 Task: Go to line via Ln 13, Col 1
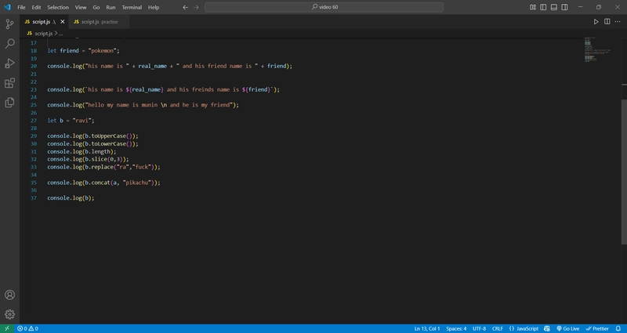427,328
